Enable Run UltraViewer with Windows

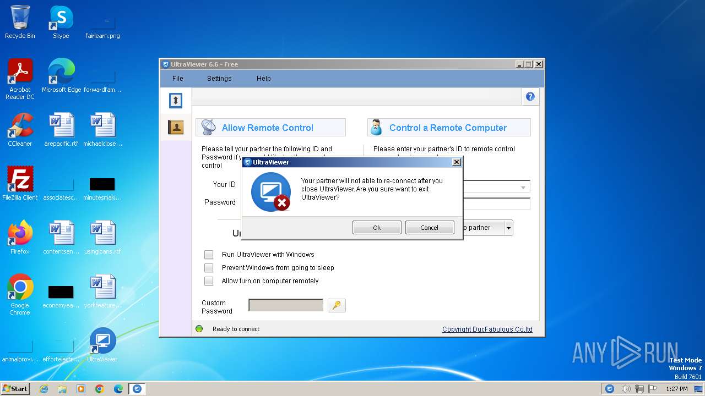[x=209, y=255]
